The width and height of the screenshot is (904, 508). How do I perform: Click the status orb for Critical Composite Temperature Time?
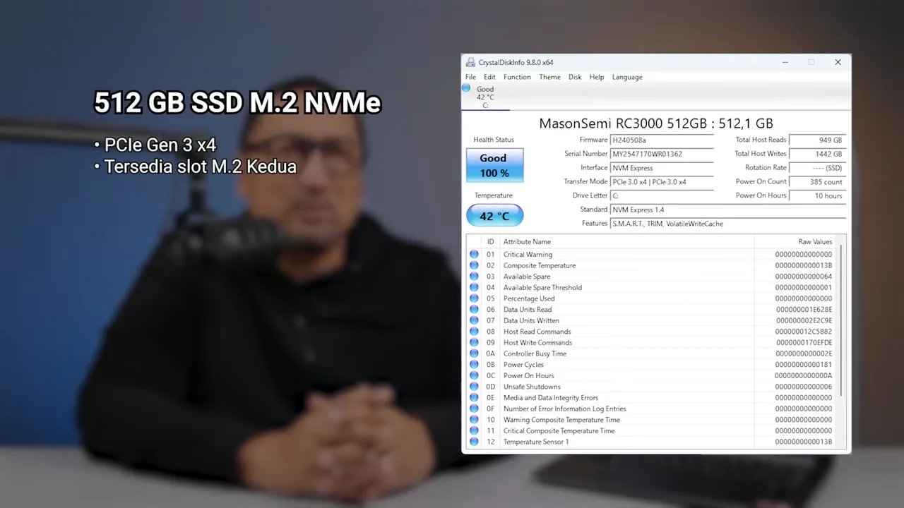pyautogui.click(x=474, y=430)
